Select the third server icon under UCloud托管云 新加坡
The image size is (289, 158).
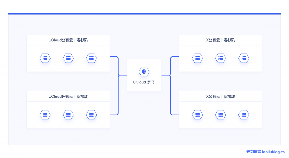coord(91,115)
